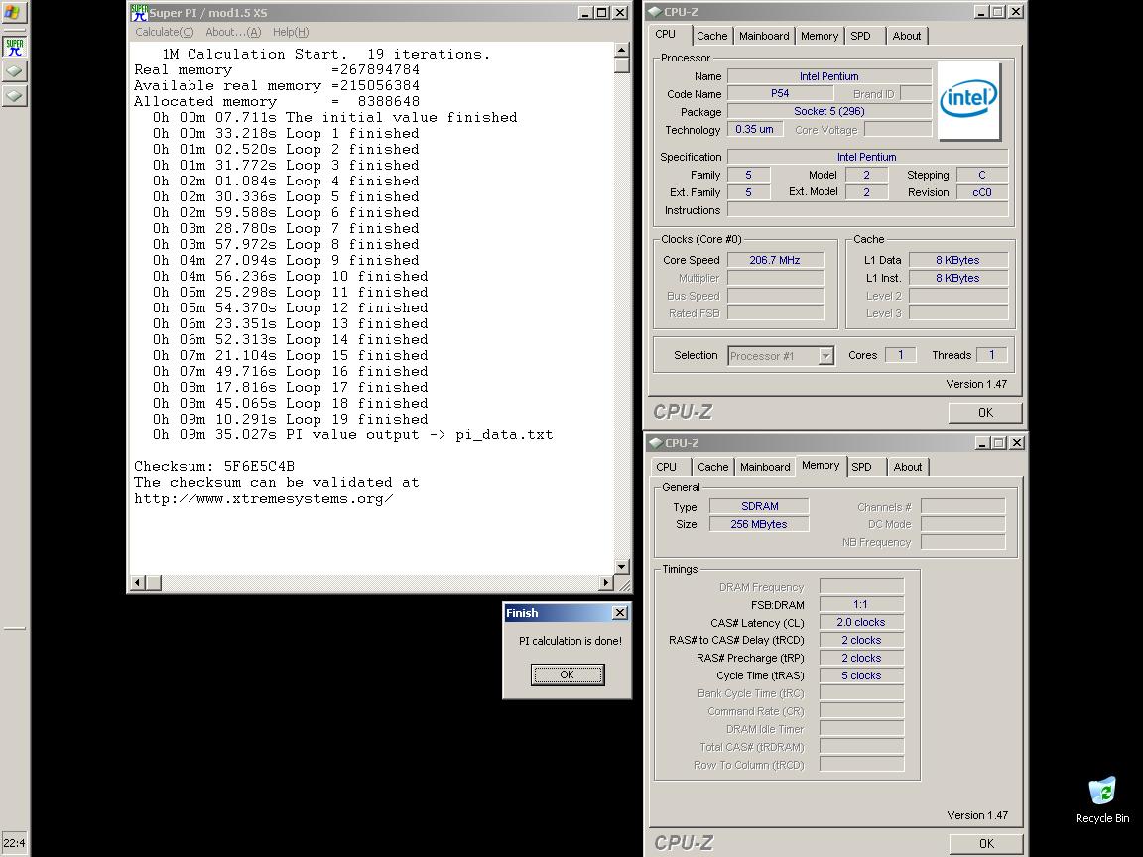Minimize the Super PI window
The image size is (1143, 857).
pyautogui.click(x=585, y=12)
